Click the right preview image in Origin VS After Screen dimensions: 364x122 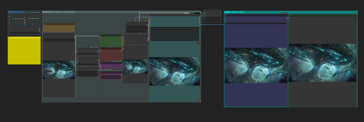323,63
